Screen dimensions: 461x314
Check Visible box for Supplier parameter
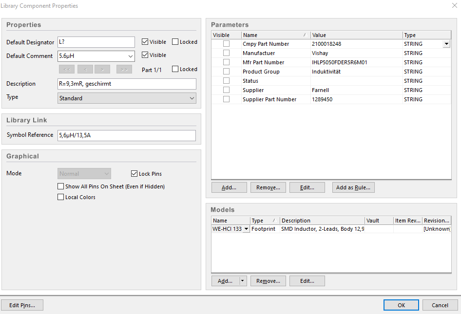[x=226, y=90]
